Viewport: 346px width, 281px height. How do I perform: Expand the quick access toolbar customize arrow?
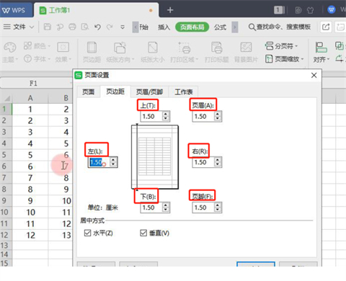point(123,27)
